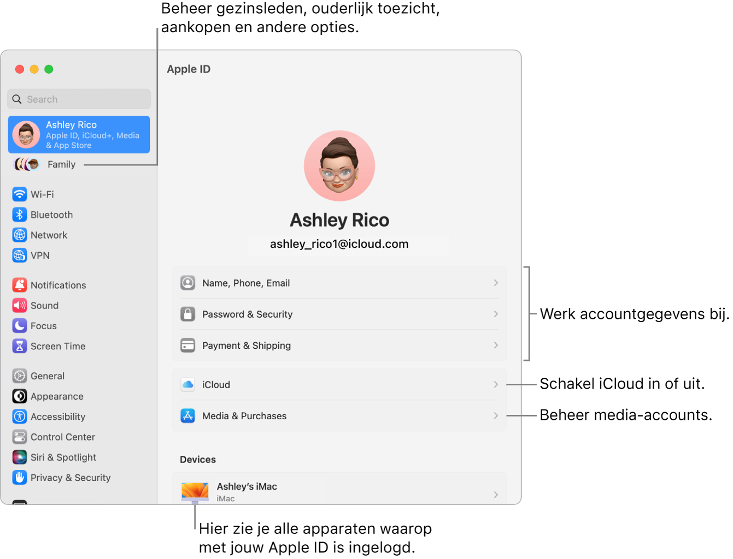Click the Siri & Spotlight icon
Screen dimensions: 733x559
tap(20, 457)
